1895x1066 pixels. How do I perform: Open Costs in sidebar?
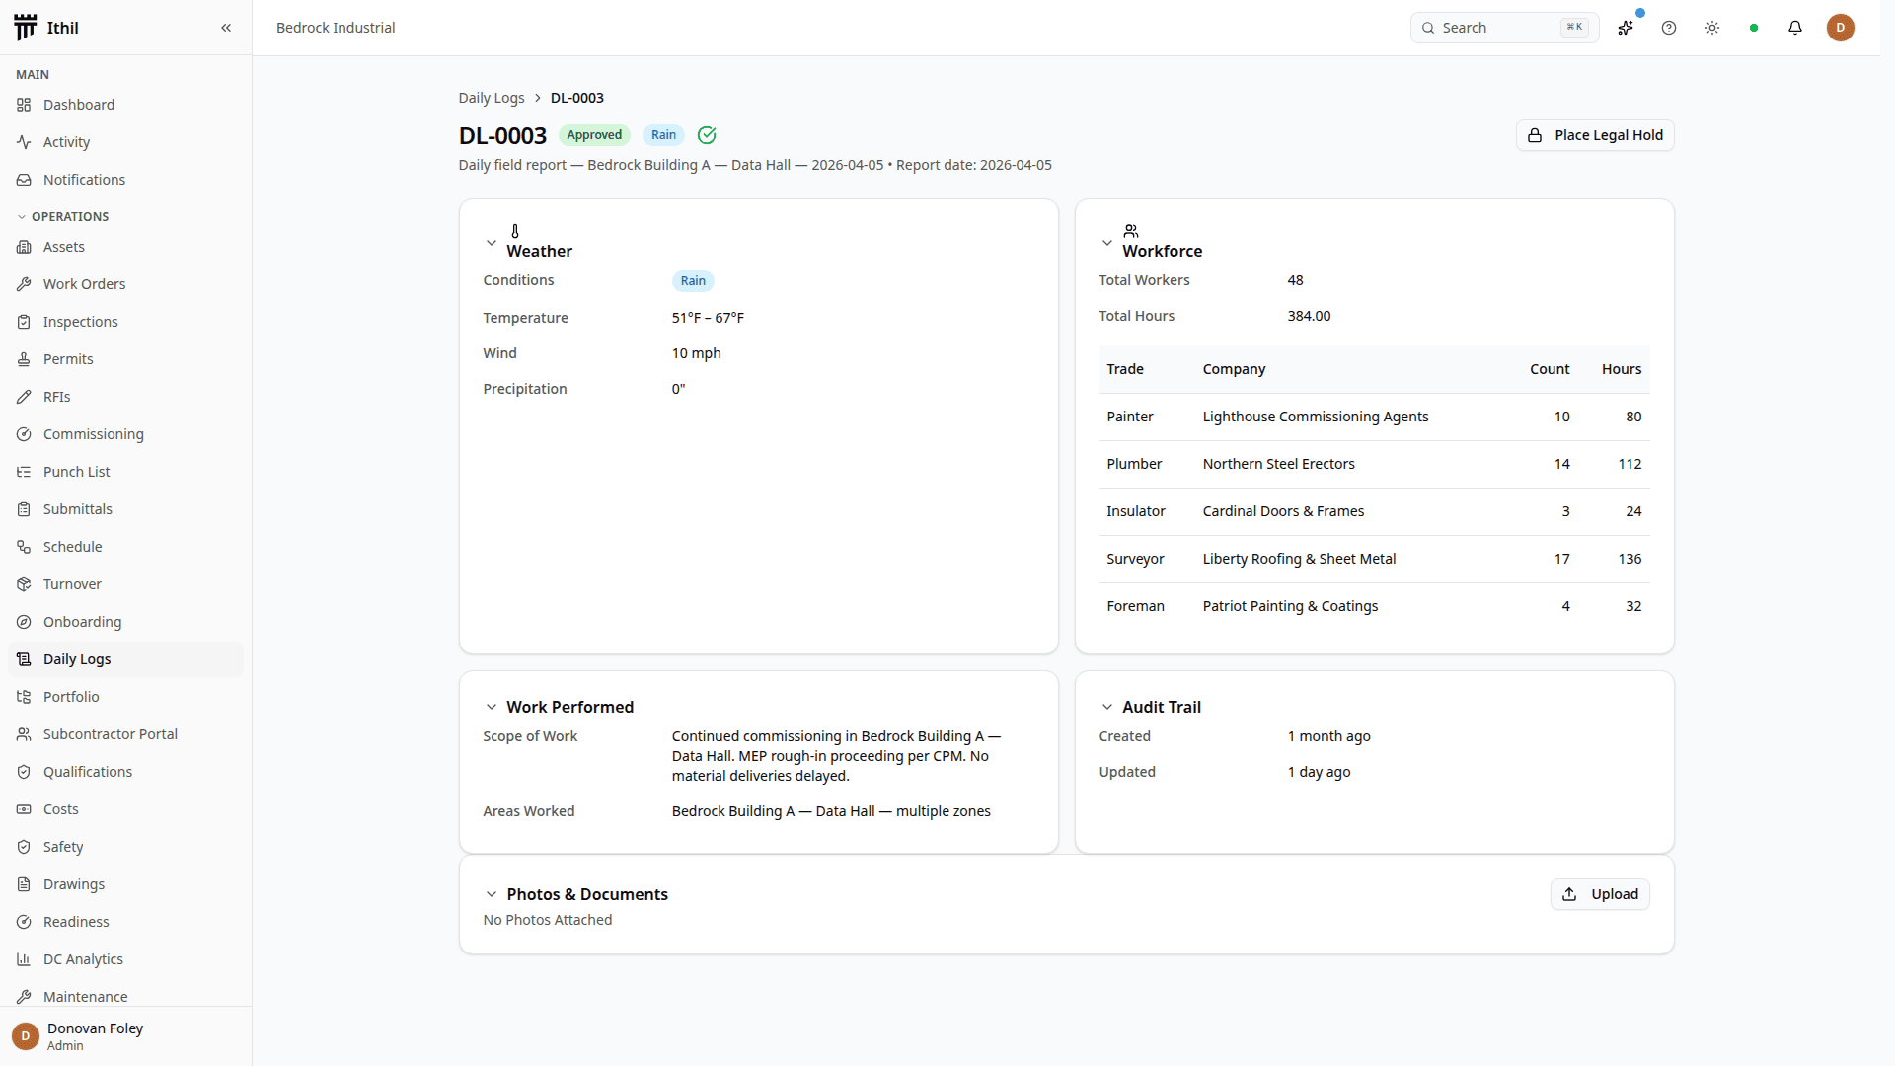coord(125,809)
